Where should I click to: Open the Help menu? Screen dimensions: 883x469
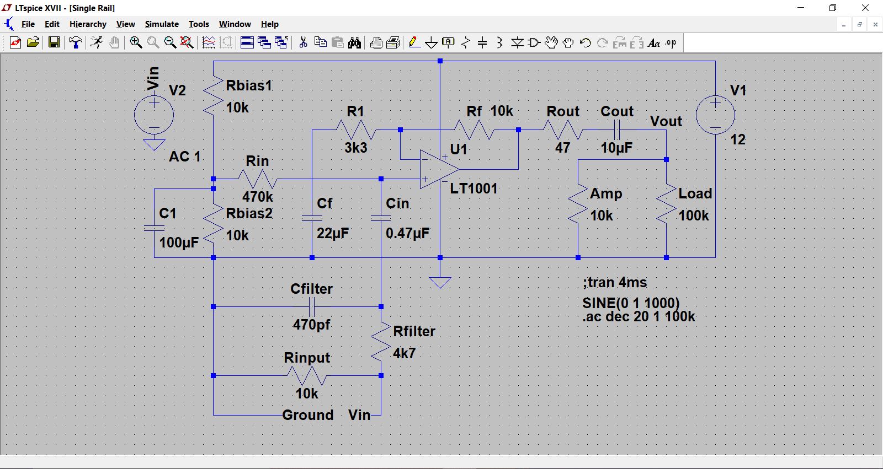[270, 24]
